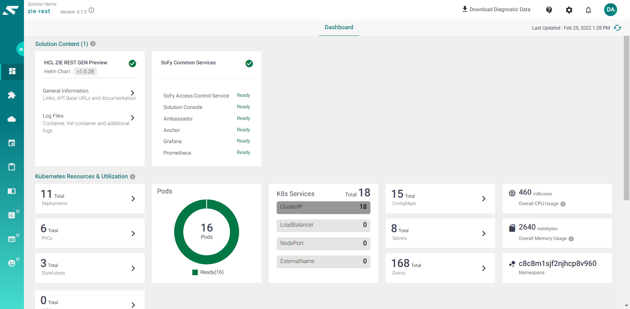Image resolution: width=630 pixels, height=309 pixels.
Task: Open the 168 Total Events chevron
Action: tap(484, 268)
